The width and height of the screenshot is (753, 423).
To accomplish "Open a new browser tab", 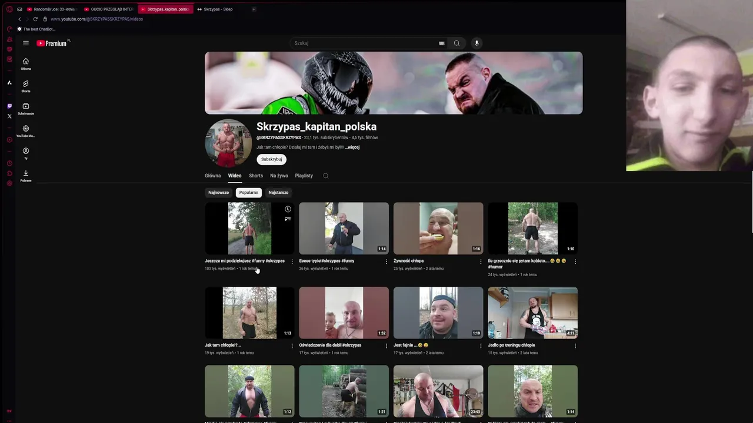I will tap(254, 9).
